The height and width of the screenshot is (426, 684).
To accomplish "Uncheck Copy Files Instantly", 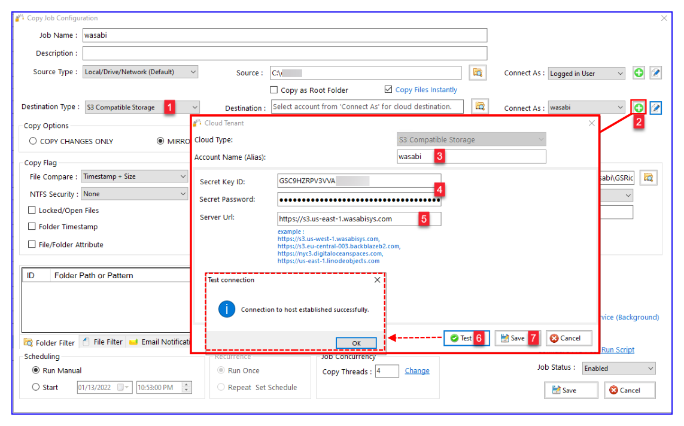I will pos(388,89).
